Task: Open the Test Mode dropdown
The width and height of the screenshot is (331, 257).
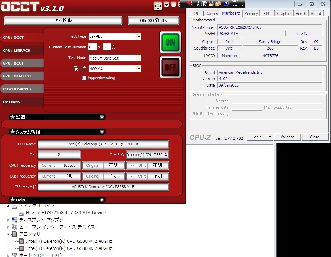Action: pos(139,58)
